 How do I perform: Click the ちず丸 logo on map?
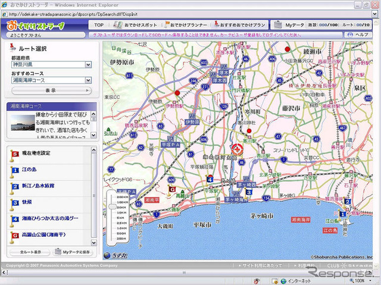[x=116, y=255]
